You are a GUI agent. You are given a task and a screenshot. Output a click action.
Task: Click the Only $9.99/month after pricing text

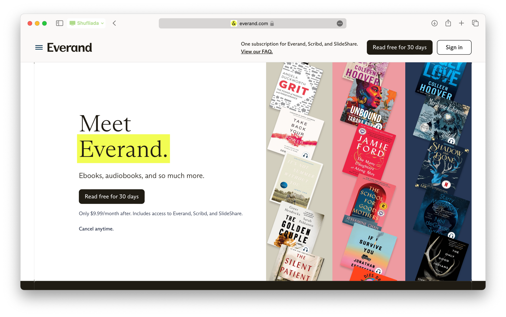[161, 214]
